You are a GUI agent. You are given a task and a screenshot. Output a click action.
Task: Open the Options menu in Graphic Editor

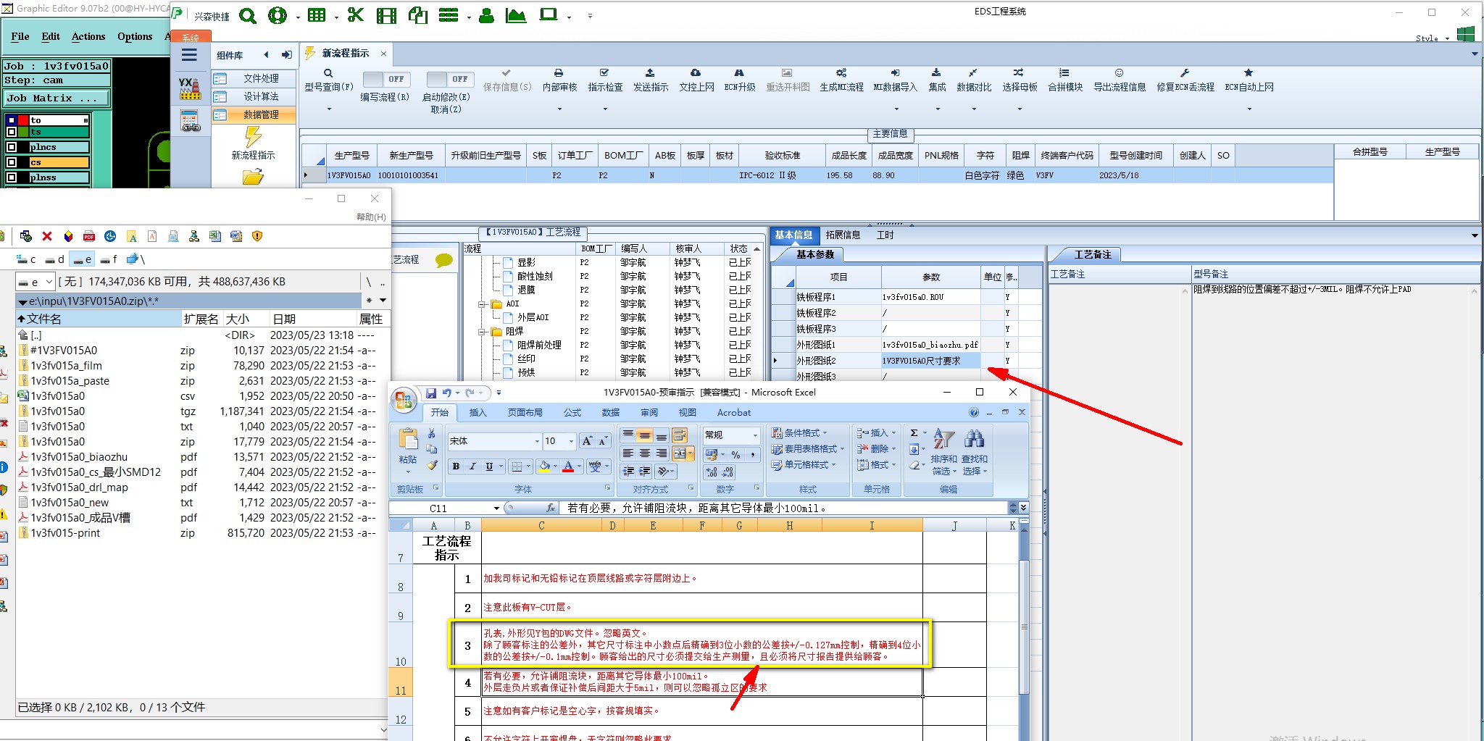135,36
